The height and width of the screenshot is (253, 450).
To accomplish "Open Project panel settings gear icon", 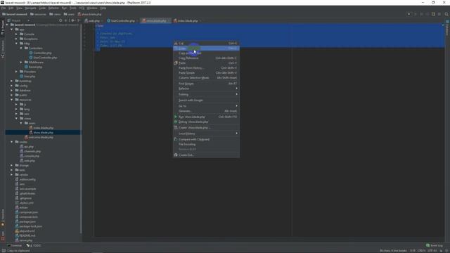I will (x=72, y=20).
